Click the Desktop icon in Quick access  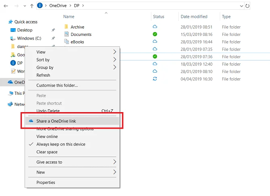(x=13, y=30)
